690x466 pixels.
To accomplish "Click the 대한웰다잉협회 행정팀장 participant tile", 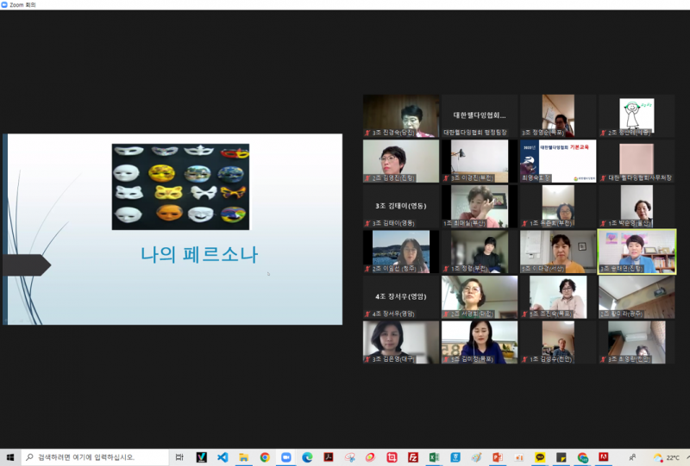I will 479,115.
